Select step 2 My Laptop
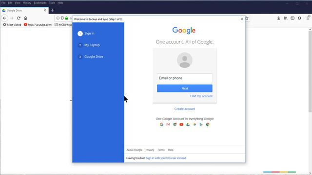The width and height of the screenshot is (312, 175). pos(89,45)
